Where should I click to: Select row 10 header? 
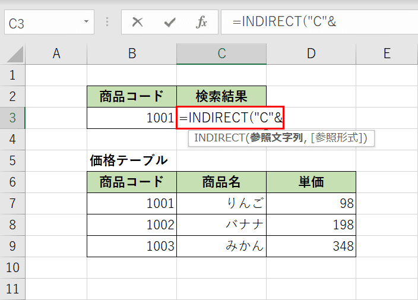[12, 268]
